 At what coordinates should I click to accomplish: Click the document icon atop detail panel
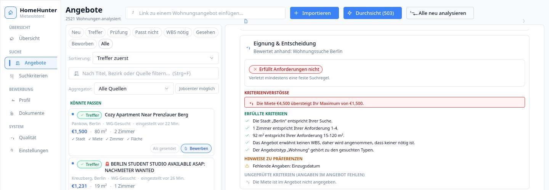(246, 21)
